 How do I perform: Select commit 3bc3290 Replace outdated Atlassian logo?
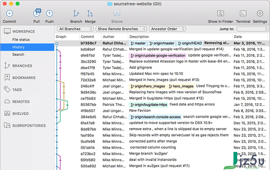[162, 61]
